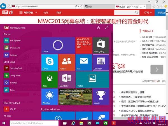This screenshot has width=168, height=126.
Task: Open browser Tools gear
Action: pos(162,6)
